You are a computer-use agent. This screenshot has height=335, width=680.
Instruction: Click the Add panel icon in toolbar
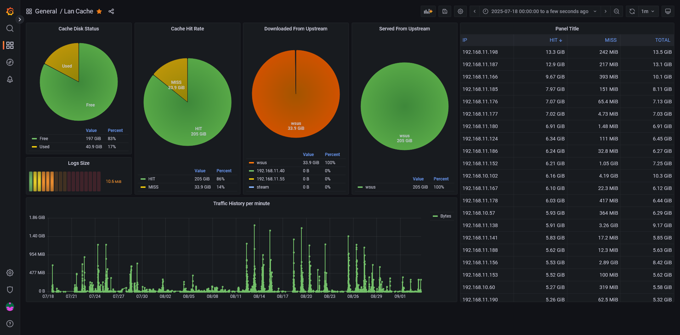pyautogui.click(x=428, y=11)
